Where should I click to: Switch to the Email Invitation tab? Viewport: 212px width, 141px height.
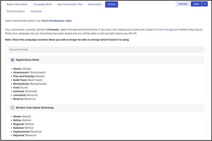point(16,11)
